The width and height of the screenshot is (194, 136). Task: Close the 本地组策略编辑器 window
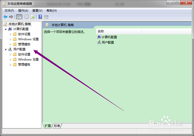(186, 3)
